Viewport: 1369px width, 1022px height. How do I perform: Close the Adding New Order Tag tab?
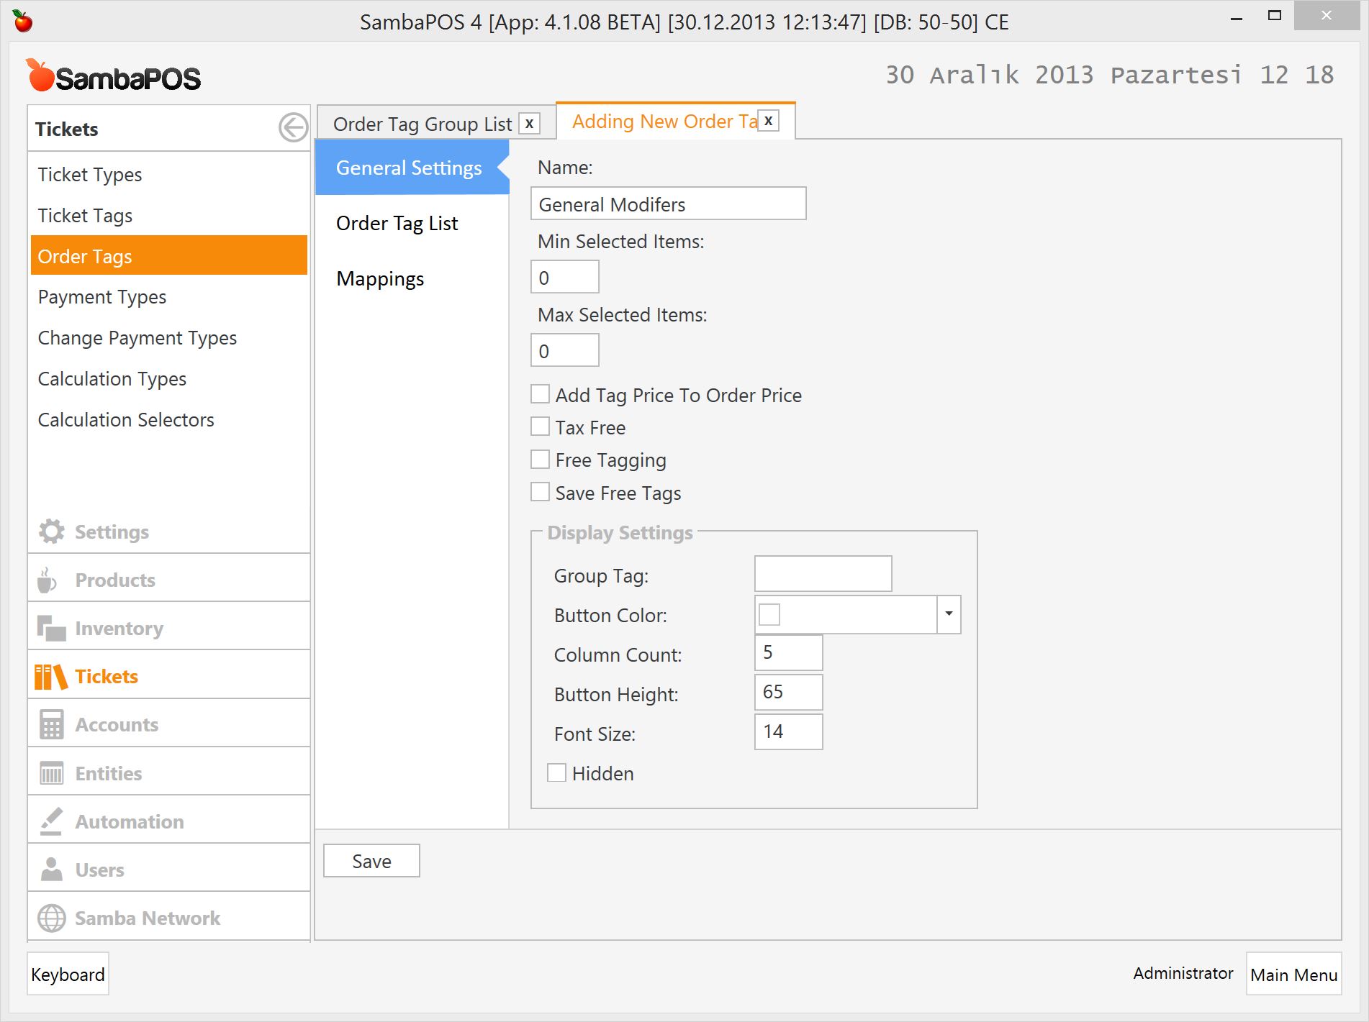769,121
